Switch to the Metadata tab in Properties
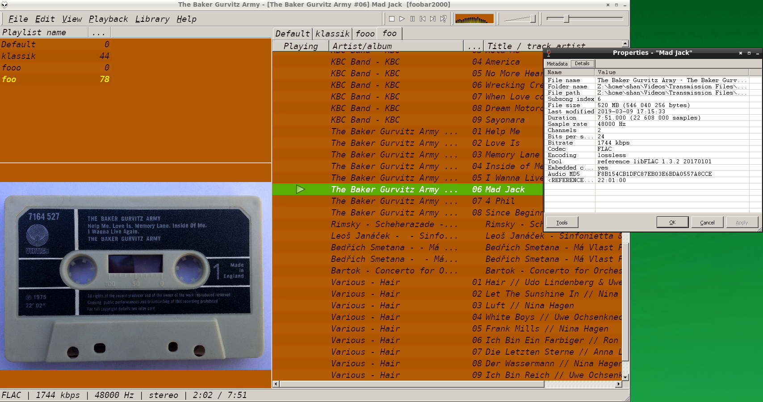The image size is (763, 402). point(557,64)
